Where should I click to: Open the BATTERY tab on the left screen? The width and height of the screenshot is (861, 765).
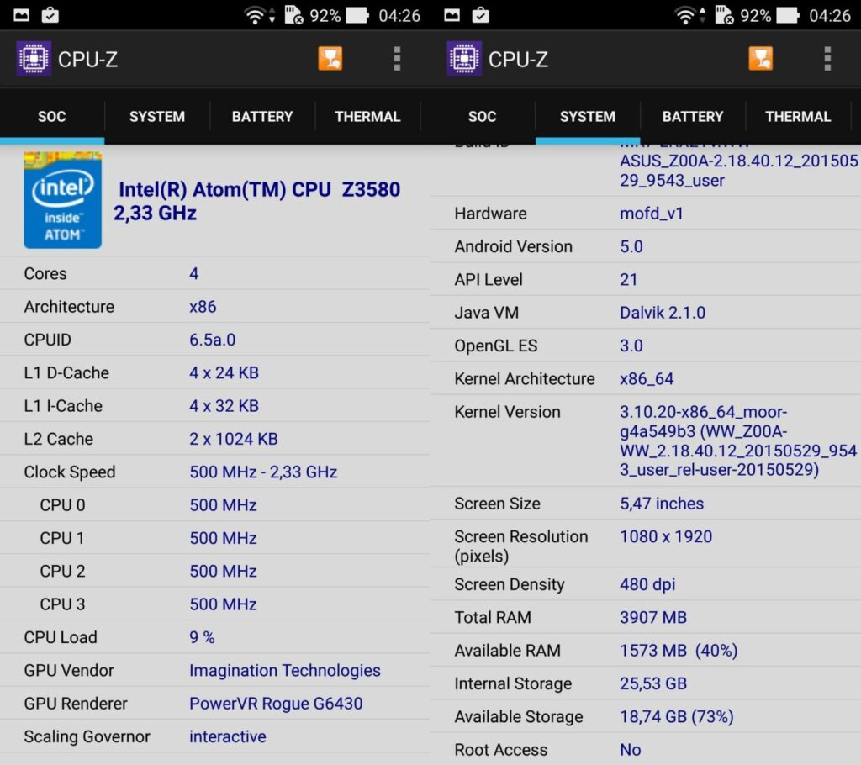click(x=262, y=117)
